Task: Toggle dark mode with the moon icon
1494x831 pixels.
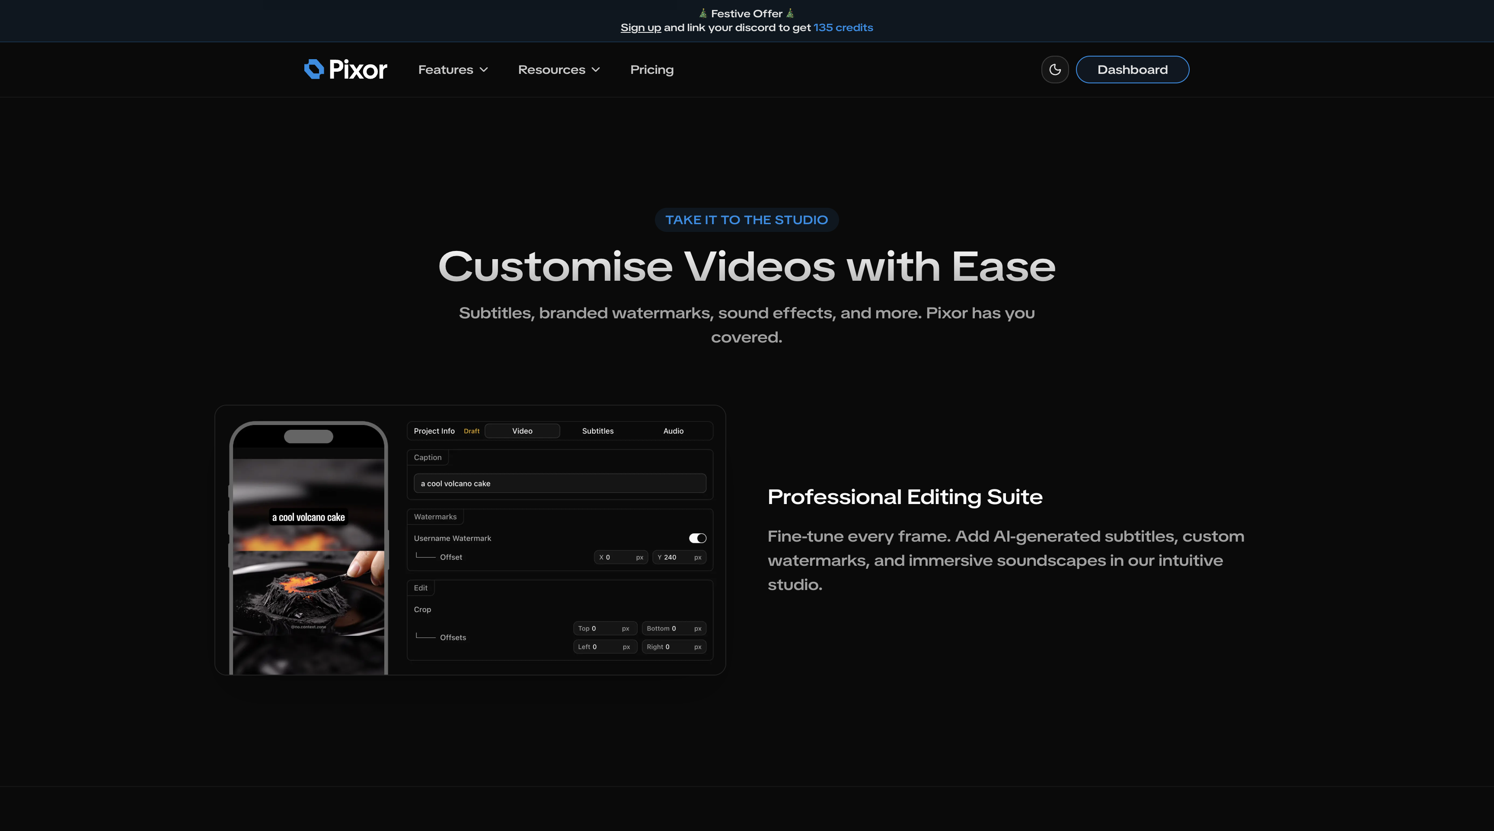Action: [1055, 69]
